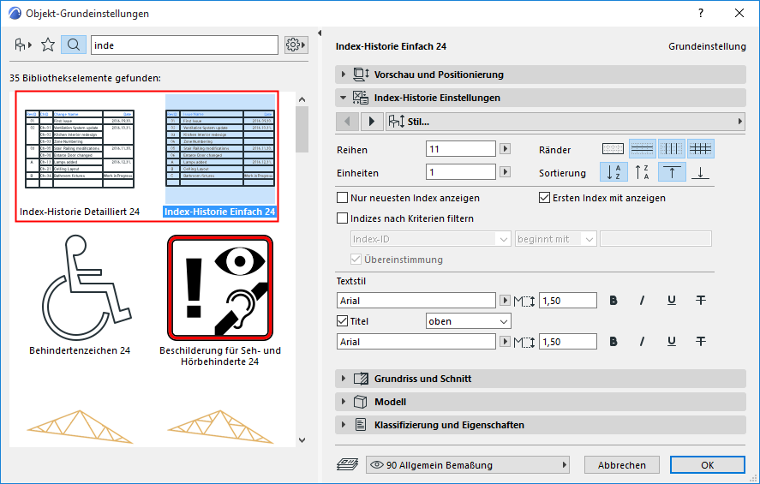Edit title text size 1,50 field
The image size is (760, 484).
(x=568, y=342)
